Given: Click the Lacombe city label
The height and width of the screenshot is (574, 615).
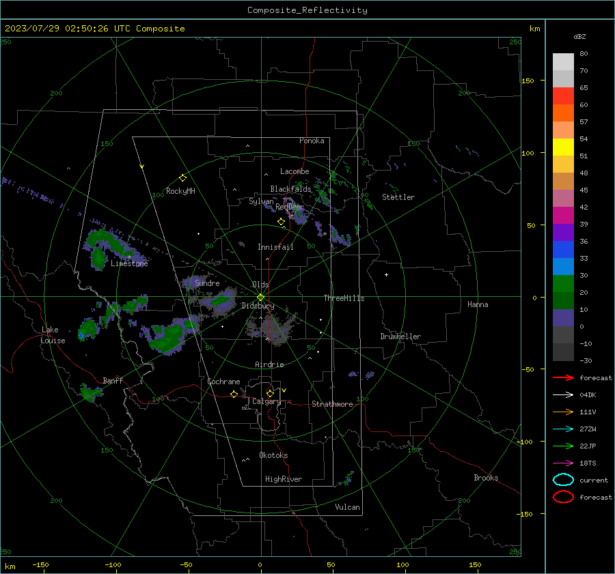Looking at the screenshot, I should point(295,171).
